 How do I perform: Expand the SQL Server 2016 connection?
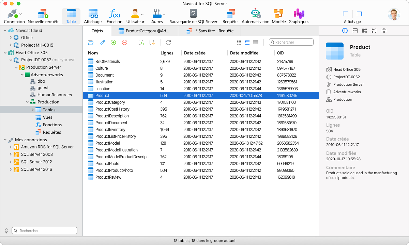11,169
